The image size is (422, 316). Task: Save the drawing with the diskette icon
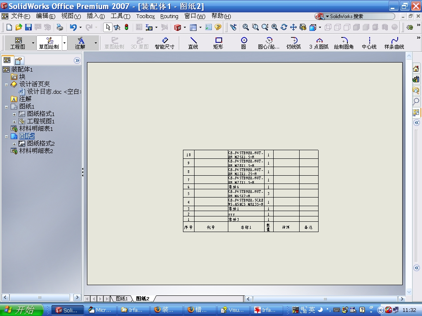(28, 27)
